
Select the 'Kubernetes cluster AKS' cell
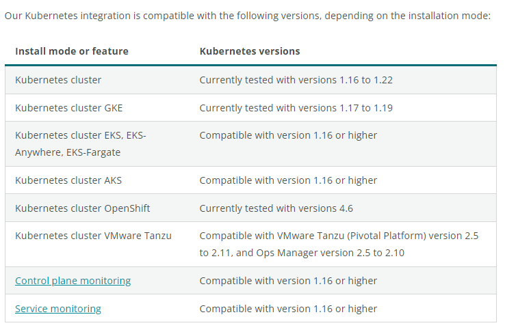68,180
